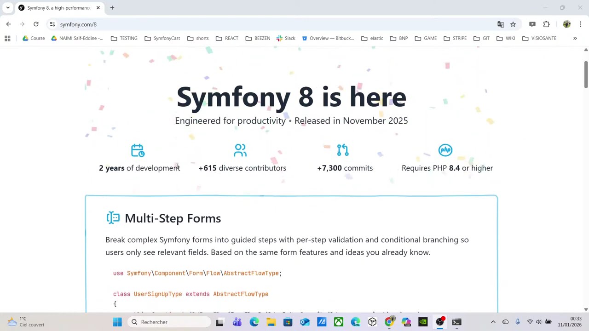Open the Chrome three-dot menu
589x331 pixels.
point(580,24)
